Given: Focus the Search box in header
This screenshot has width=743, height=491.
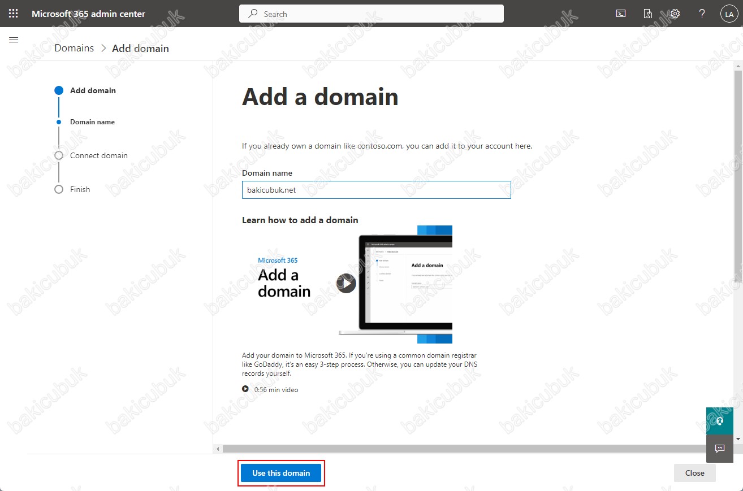Looking at the screenshot, I should (x=372, y=14).
